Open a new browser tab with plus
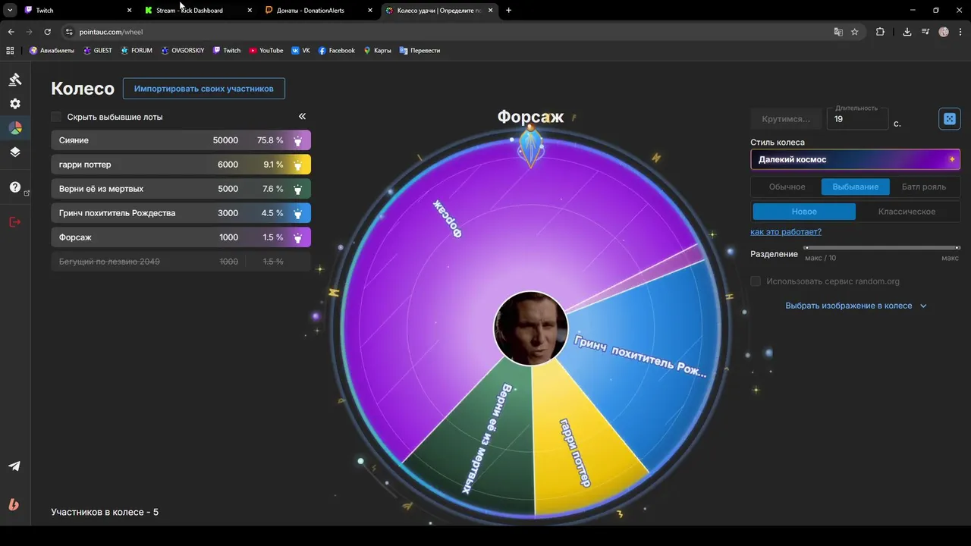 508,11
